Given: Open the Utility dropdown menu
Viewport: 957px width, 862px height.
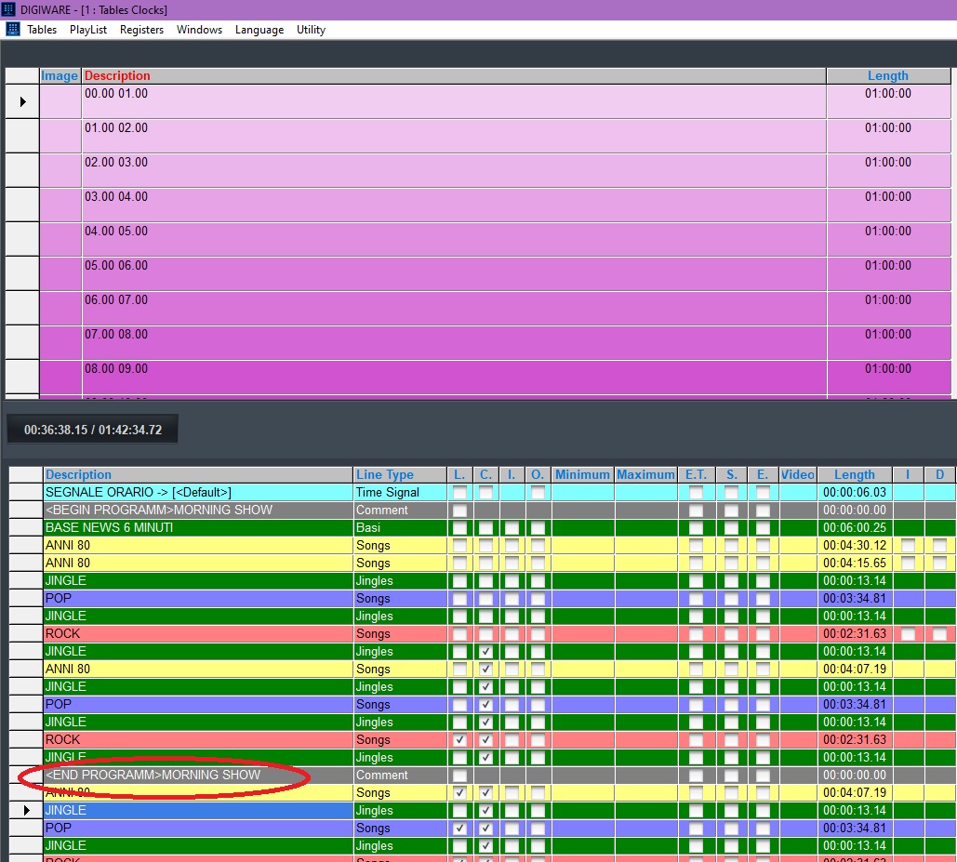Looking at the screenshot, I should tap(311, 30).
